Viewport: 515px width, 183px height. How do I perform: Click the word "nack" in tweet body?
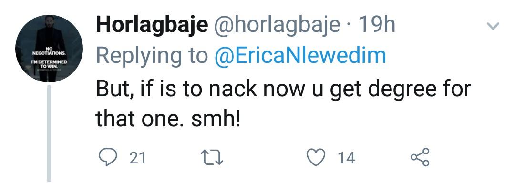point(234,88)
